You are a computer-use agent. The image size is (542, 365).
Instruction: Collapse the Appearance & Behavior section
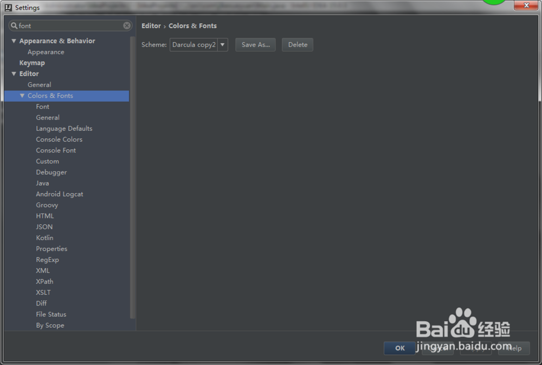14,41
